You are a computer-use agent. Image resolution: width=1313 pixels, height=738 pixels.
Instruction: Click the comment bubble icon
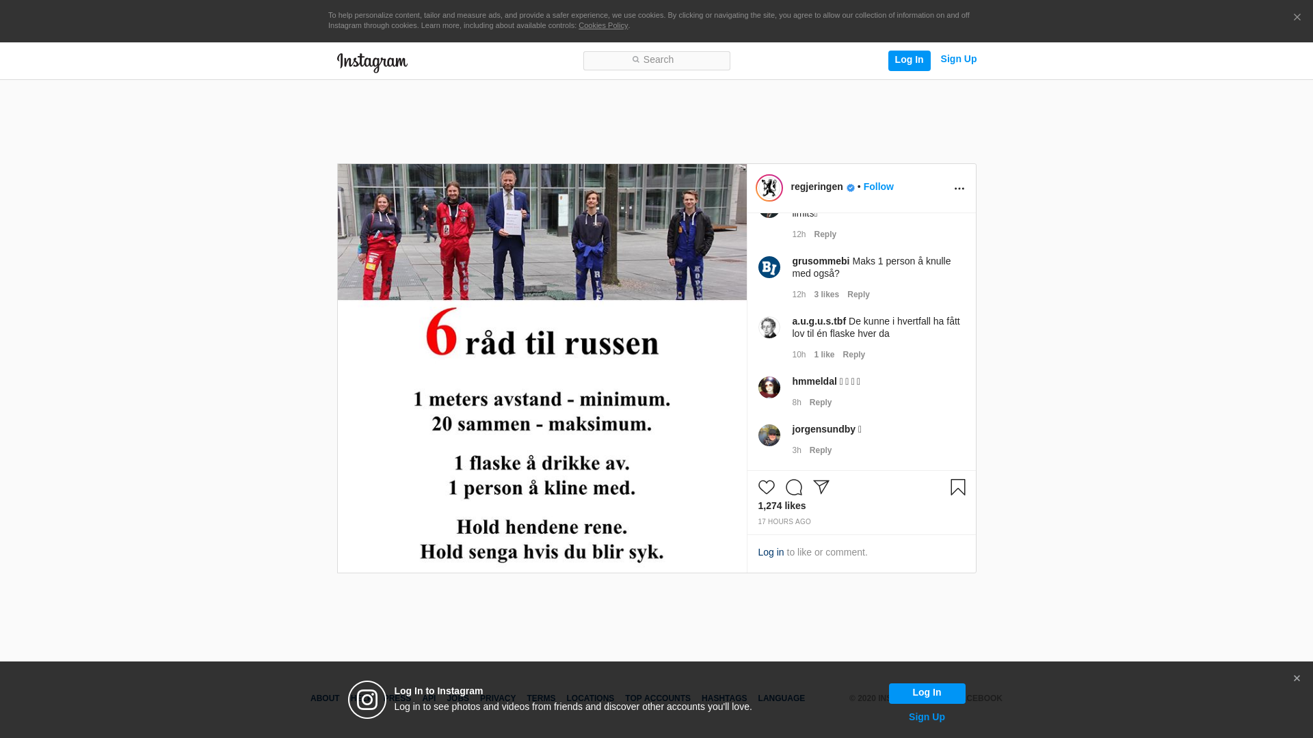[794, 487]
